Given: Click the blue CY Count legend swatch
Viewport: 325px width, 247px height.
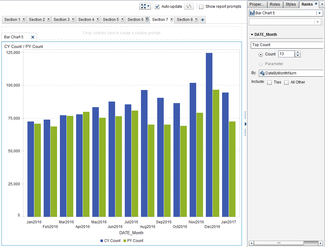Looking at the screenshot, I should tap(102, 241).
